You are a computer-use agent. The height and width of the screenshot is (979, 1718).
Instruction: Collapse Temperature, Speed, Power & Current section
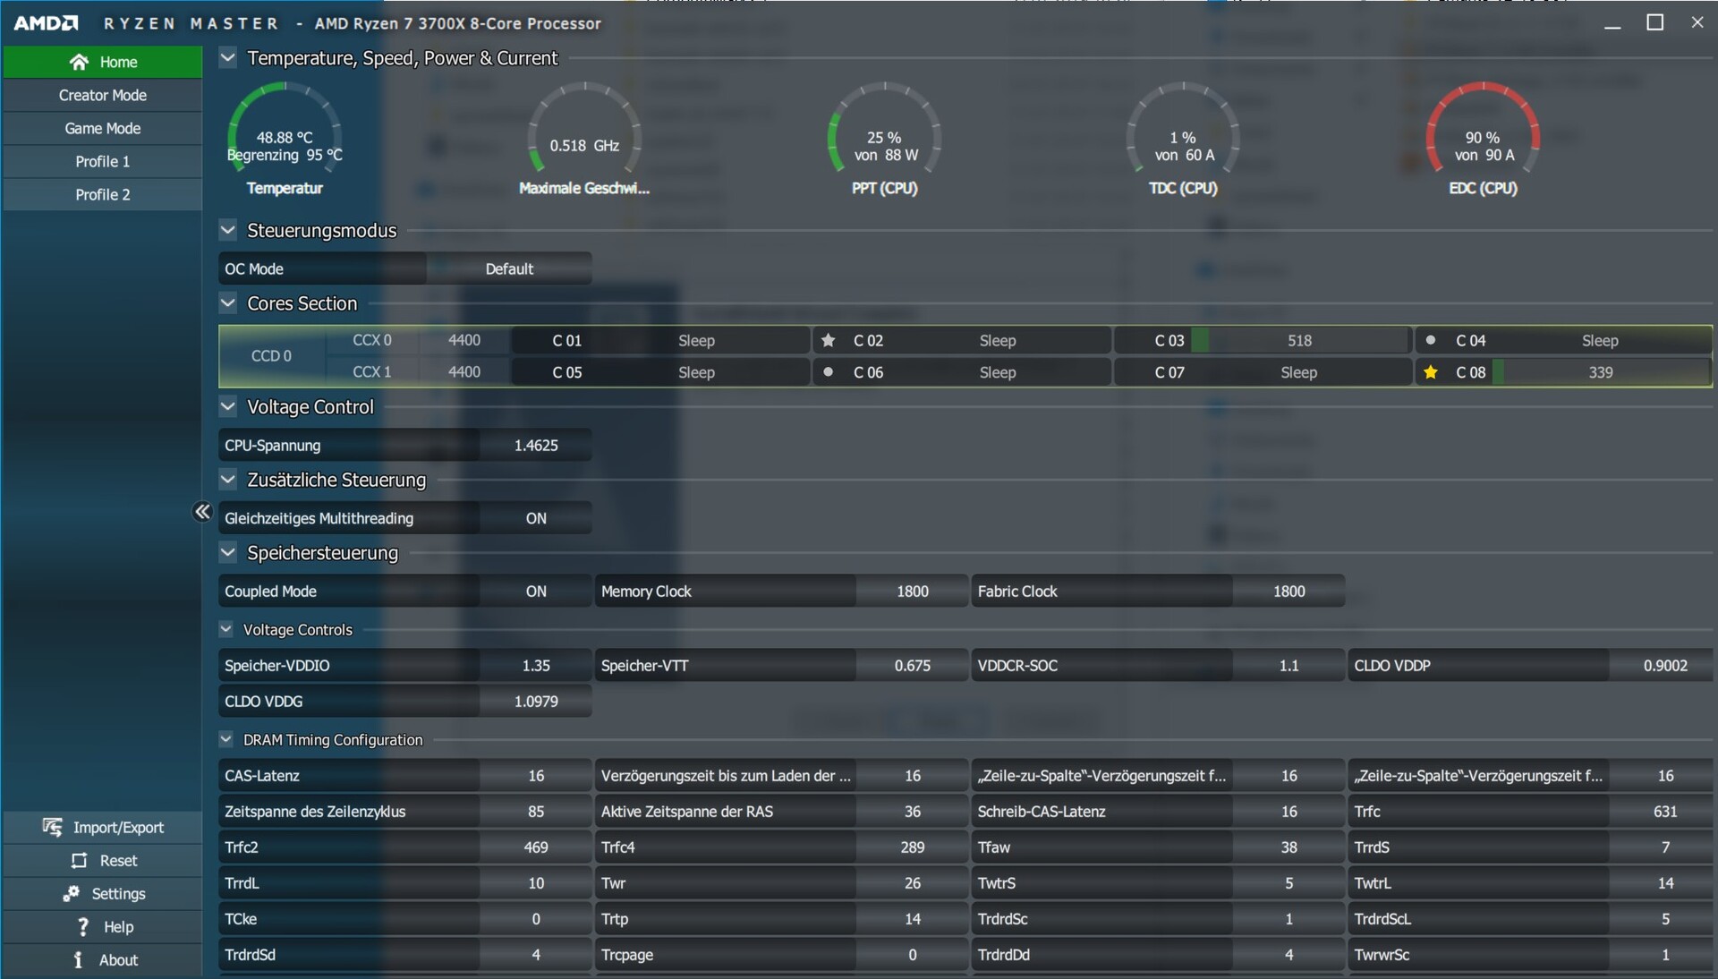228,58
